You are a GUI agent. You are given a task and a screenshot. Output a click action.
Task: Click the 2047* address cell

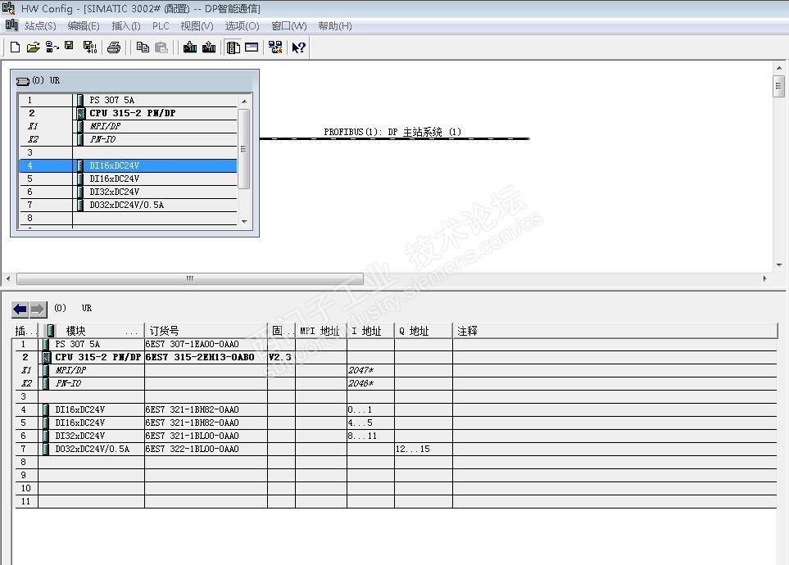tap(370, 370)
